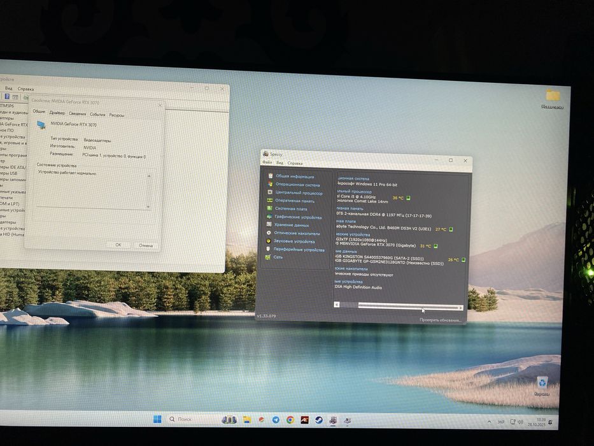
Task: Click the "Устройство работает нормально." status text
Action: coord(68,173)
